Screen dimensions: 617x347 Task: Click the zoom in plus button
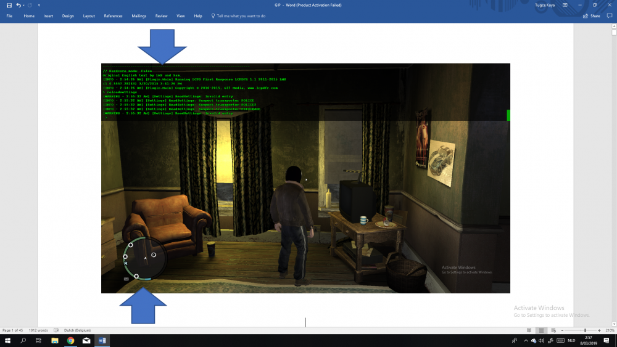(x=599, y=330)
